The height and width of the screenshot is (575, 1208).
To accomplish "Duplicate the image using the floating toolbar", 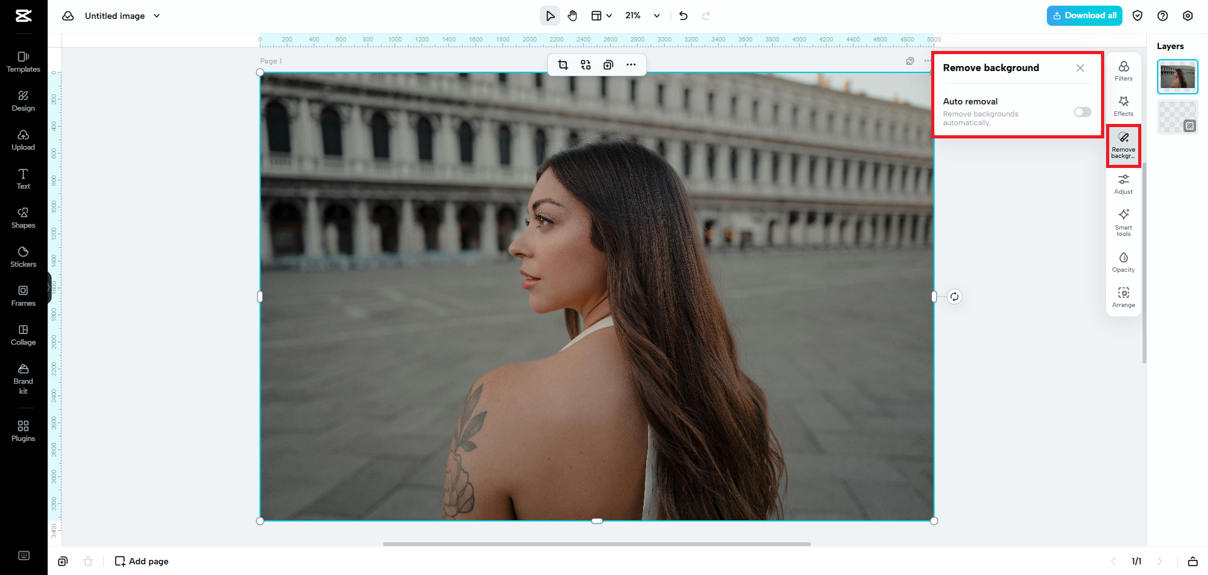I will [608, 64].
